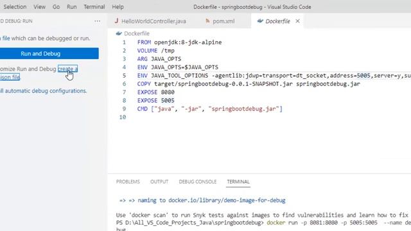
Task: Open the Selection menu
Action: pos(15,7)
